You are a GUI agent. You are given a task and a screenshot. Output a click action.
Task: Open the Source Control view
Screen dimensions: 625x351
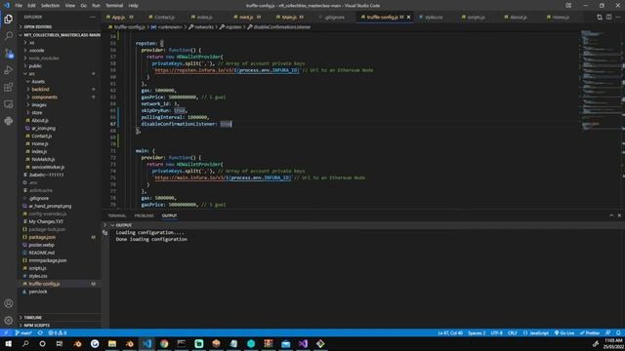(x=9, y=53)
